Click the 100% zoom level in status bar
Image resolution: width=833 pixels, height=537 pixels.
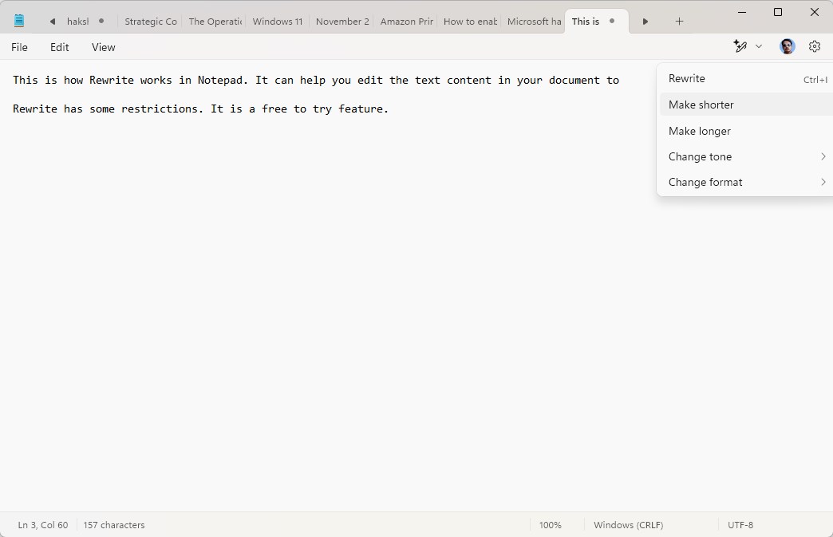(x=550, y=525)
